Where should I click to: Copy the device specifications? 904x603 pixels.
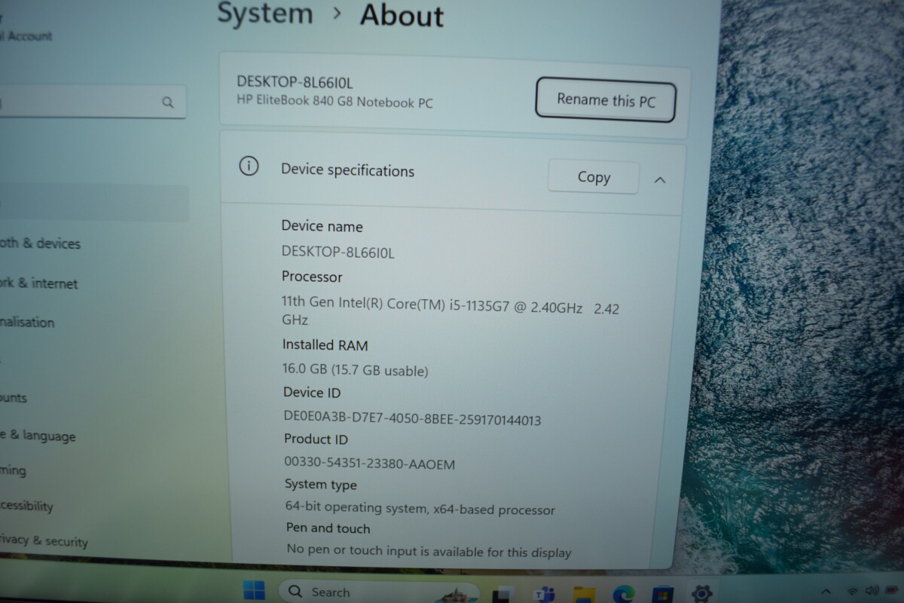tap(594, 177)
